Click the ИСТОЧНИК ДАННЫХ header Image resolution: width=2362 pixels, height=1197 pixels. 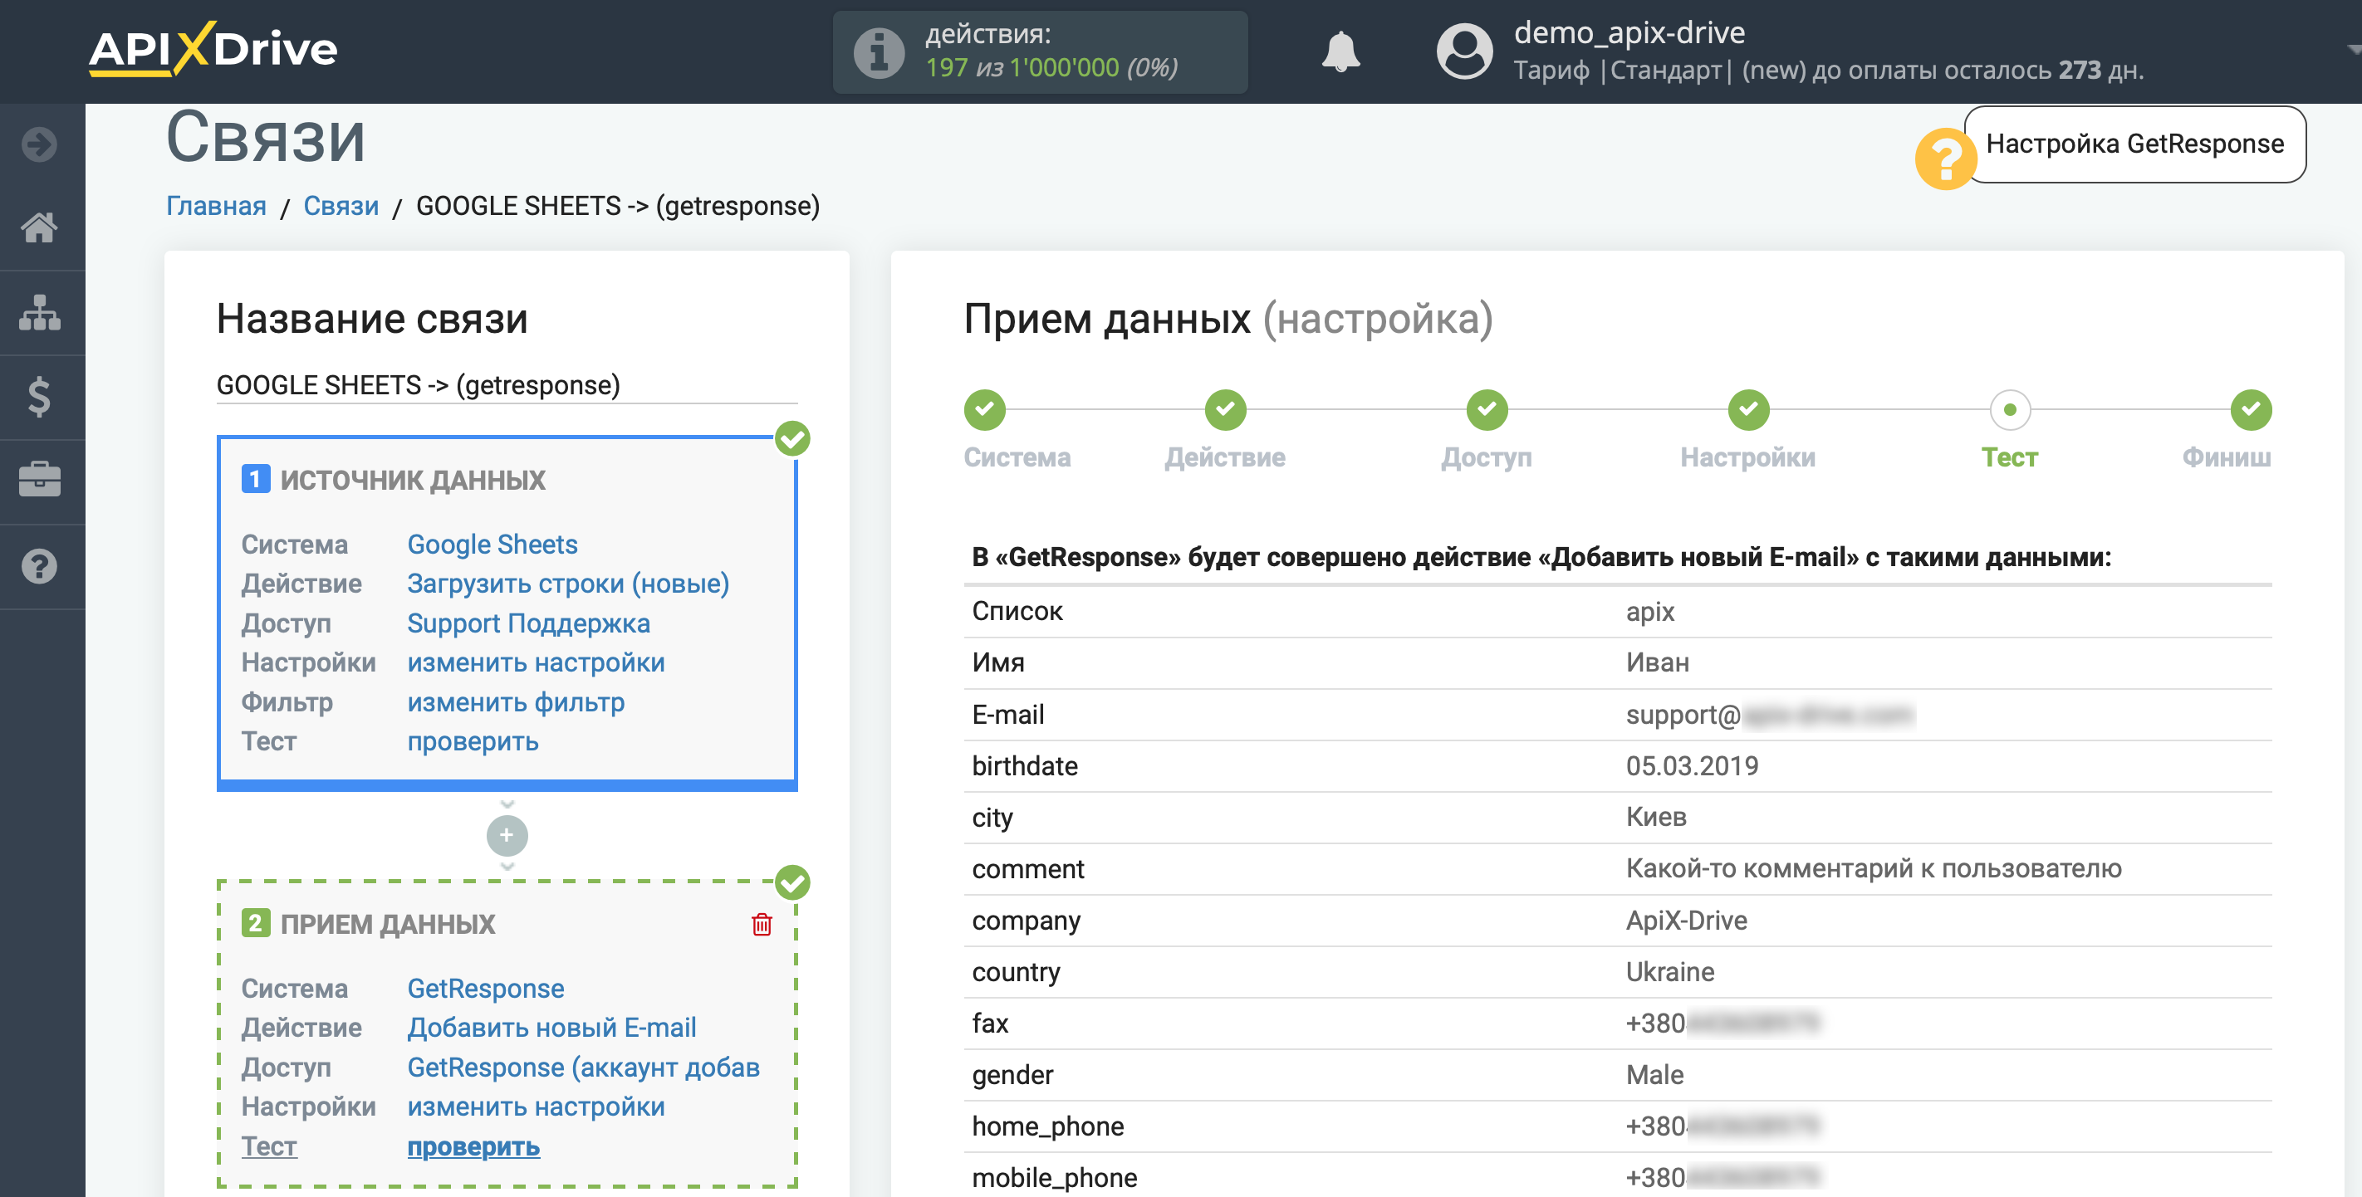412,479
